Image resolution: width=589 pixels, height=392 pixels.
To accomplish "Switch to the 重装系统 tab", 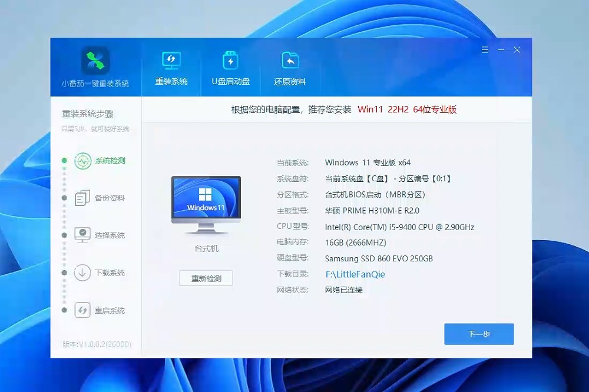I will (x=171, y=68).
